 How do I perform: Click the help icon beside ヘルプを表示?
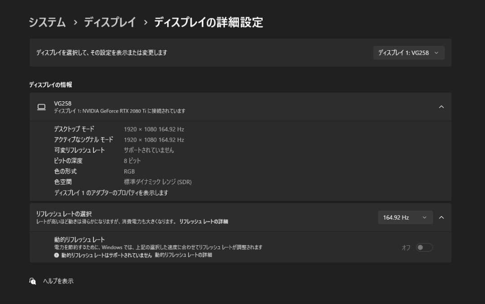32,281
